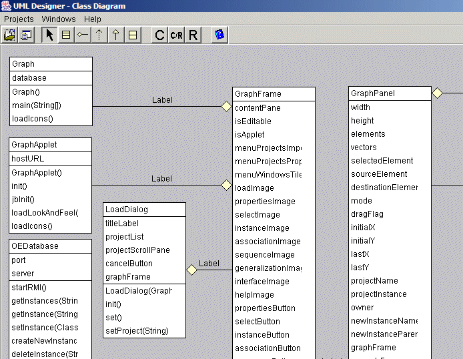463x359 pixels.
Task: Select the GraphFrame class header
Action: [274, 94]
